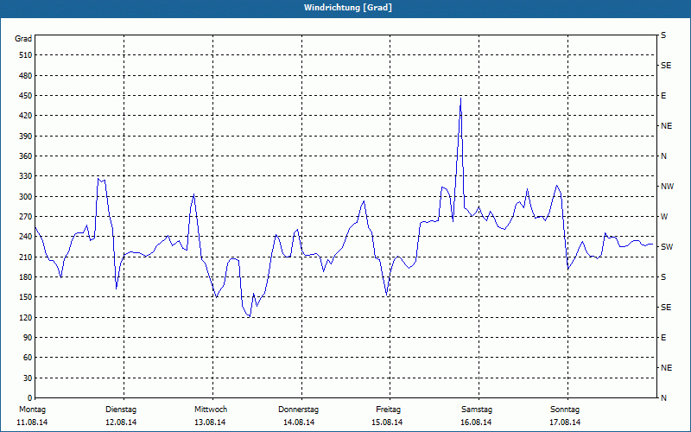Click the 11.08.14 date label
The height and width of the screenshot is (432, 691).
pyautogui.click(x=32, y=422)
